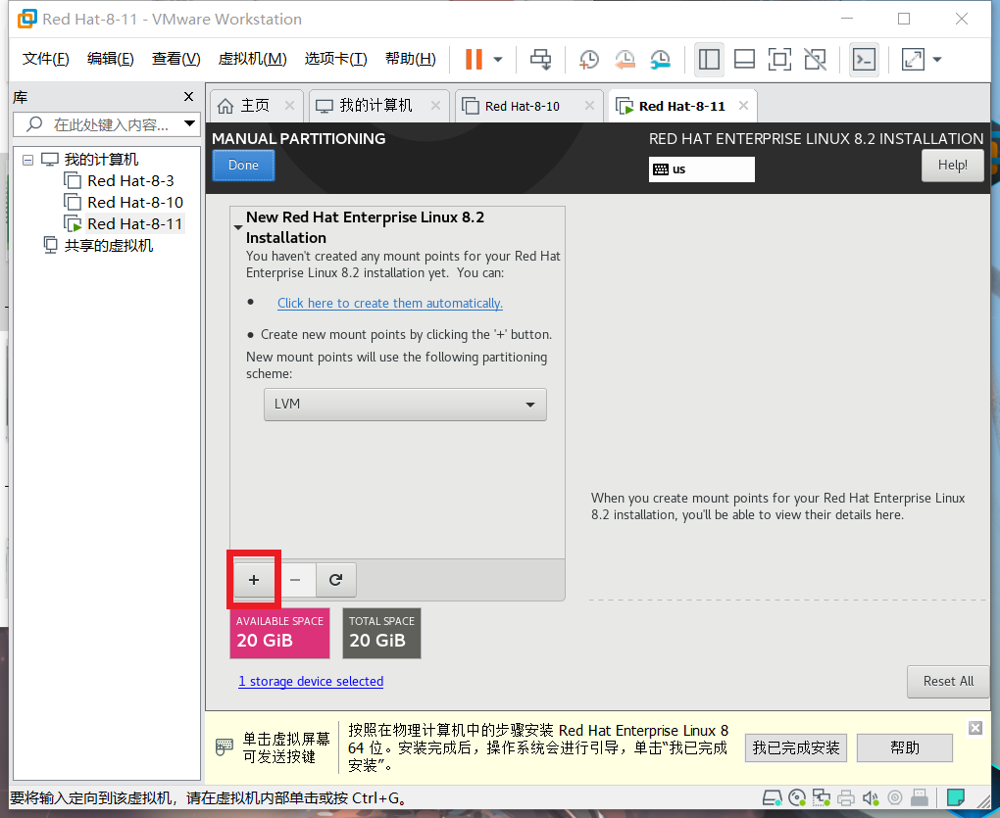Click the Help! button
This screenshot has height=818, width=1000.
point(952,166)
